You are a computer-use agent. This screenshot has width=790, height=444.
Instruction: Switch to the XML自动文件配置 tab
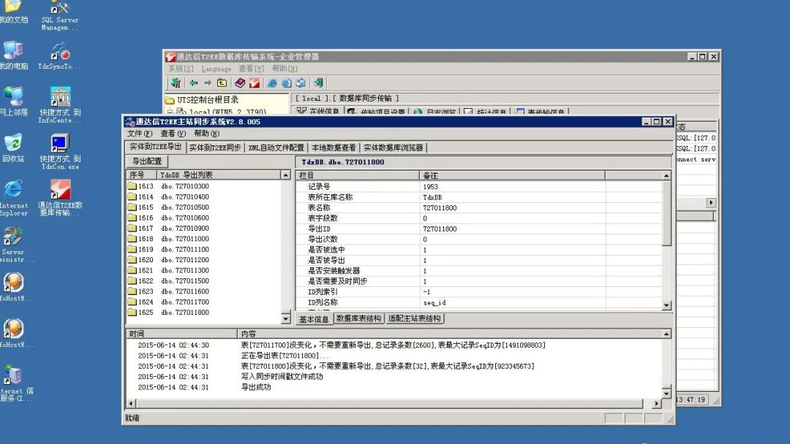pyautogui.click(x=276, y=148)
